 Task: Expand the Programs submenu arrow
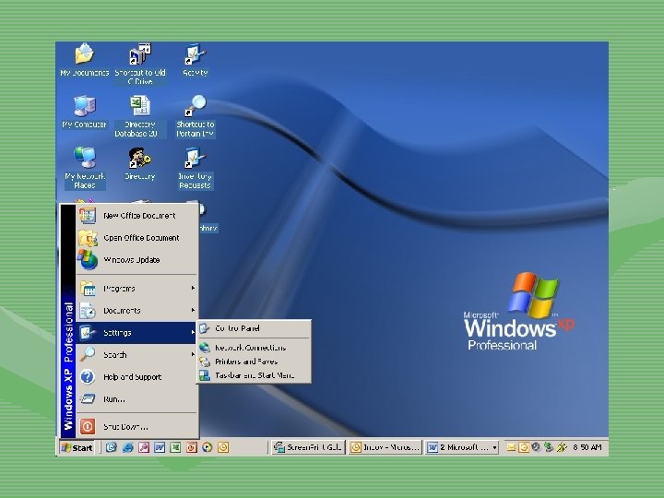193,289
